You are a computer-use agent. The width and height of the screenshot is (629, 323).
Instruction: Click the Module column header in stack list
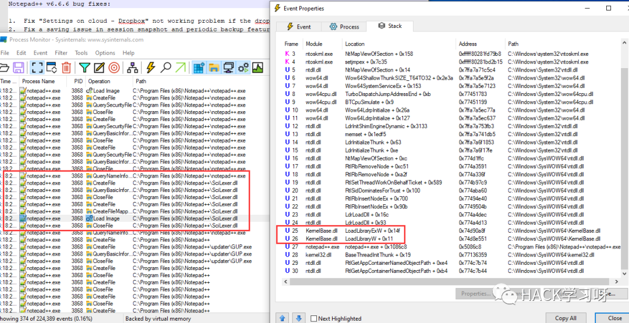pyautogui.click(x=323, y=44)
